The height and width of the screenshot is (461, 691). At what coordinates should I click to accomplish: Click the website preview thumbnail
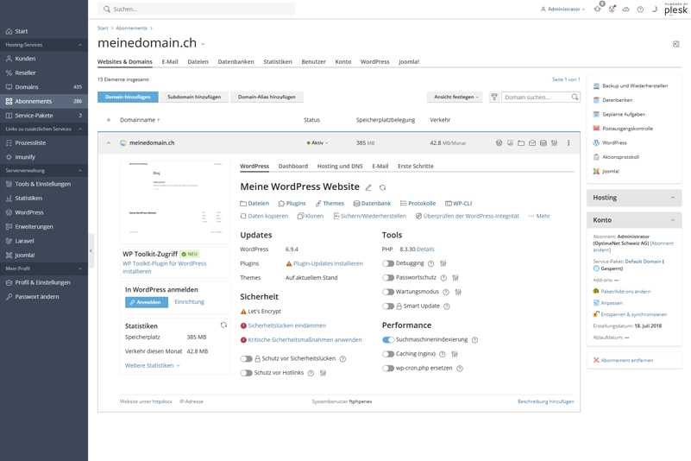click(x=175, y=202)
